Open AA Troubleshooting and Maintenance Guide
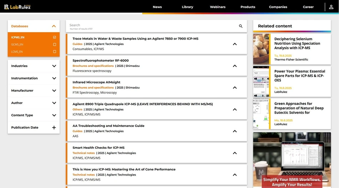 pyautogui.click(x=108, y=126)
